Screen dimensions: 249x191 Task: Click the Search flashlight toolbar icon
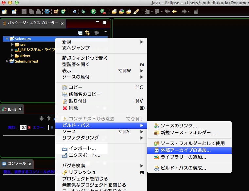click(136, 11)
